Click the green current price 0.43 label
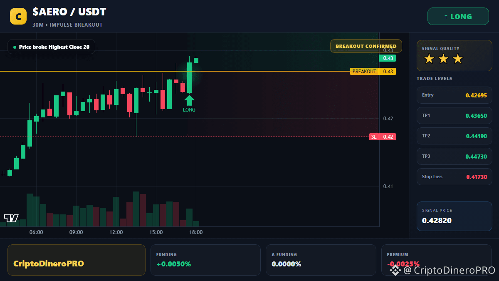Image resolution: width=499 pixels, height=281 pixels. pyautogui.click(x=388, y=58)
